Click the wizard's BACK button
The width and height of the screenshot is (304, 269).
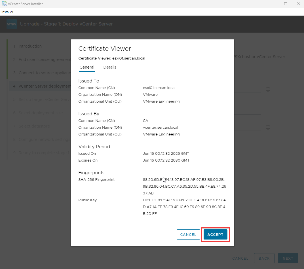(x=264, y=258)
